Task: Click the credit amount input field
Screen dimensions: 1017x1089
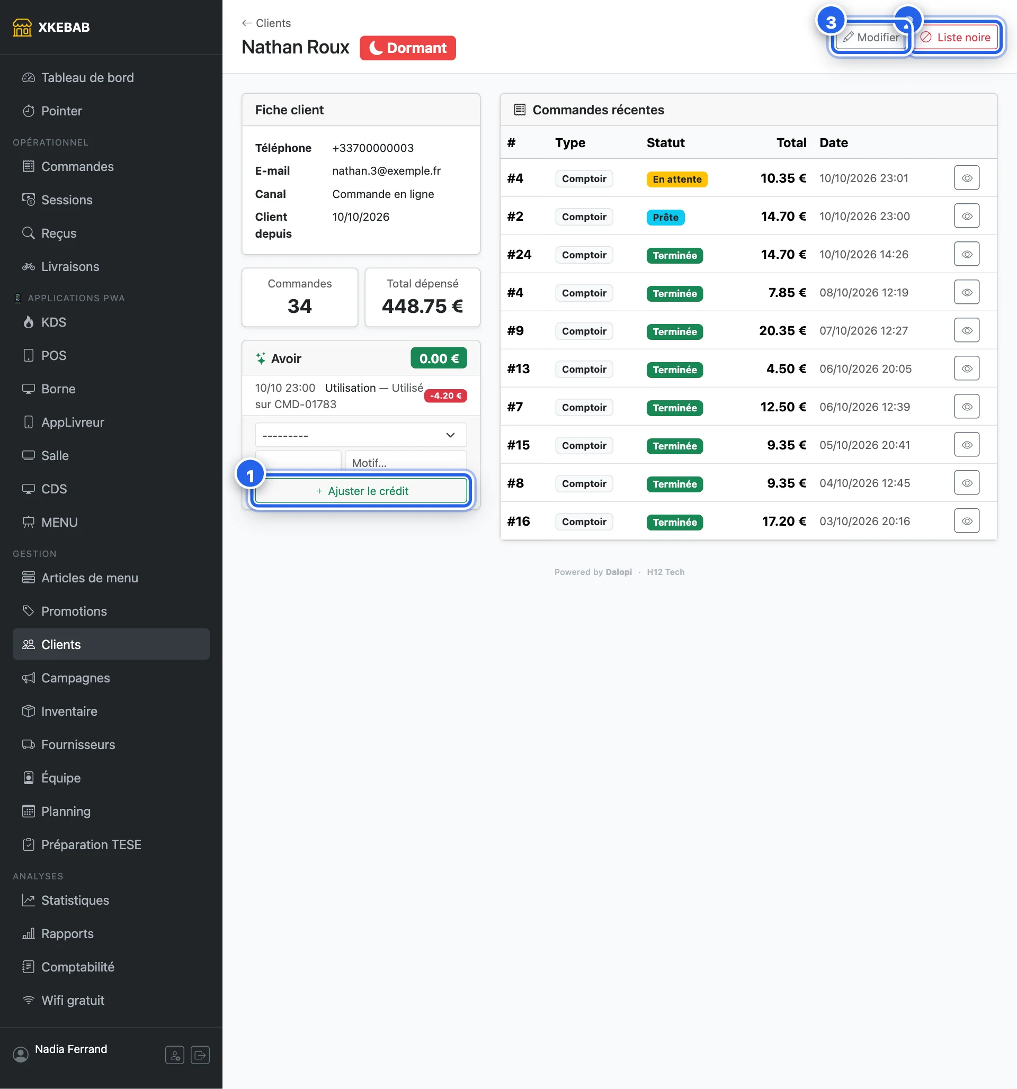Action: (x=298, y=461)
